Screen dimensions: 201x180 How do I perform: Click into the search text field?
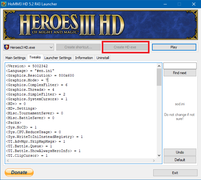pos(180,66)
